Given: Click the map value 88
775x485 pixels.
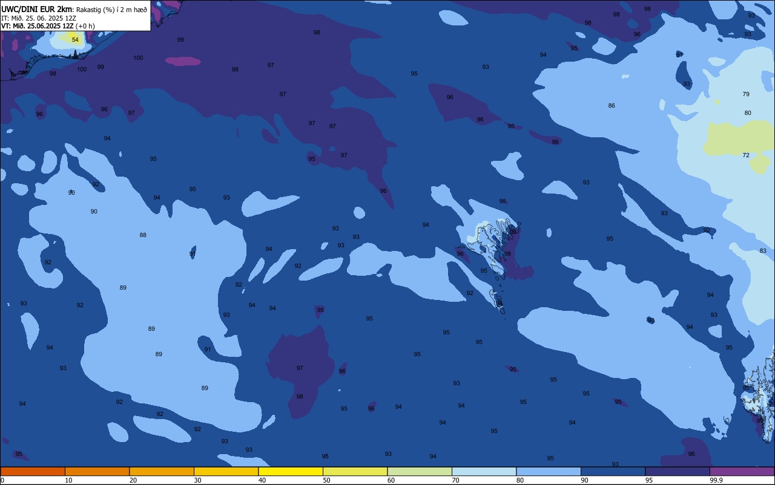Looking at the screenshot, I should tap(143, 235).
